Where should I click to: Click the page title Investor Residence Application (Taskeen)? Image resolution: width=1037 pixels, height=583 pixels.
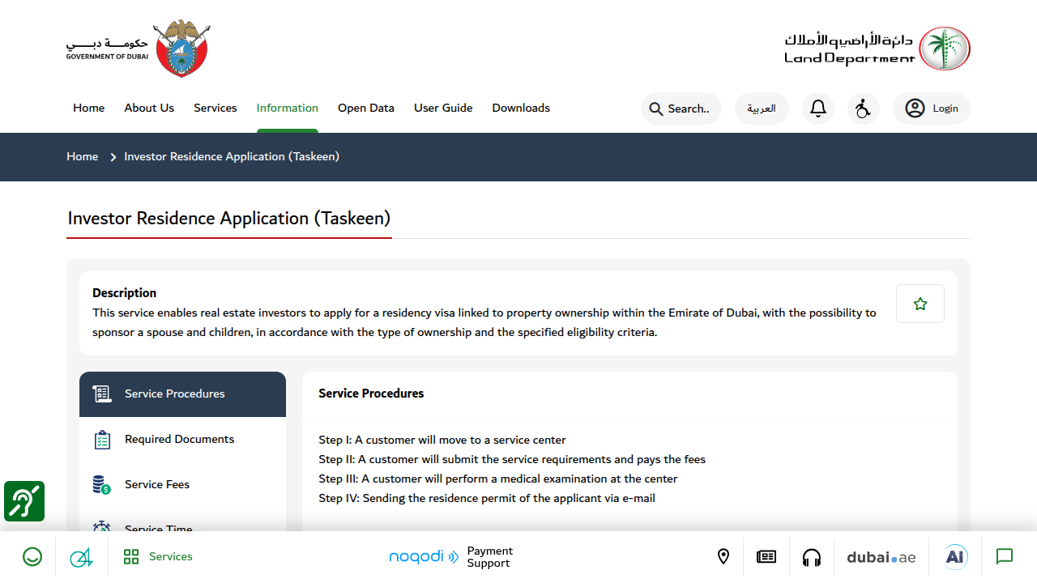[x=229, y=219]
